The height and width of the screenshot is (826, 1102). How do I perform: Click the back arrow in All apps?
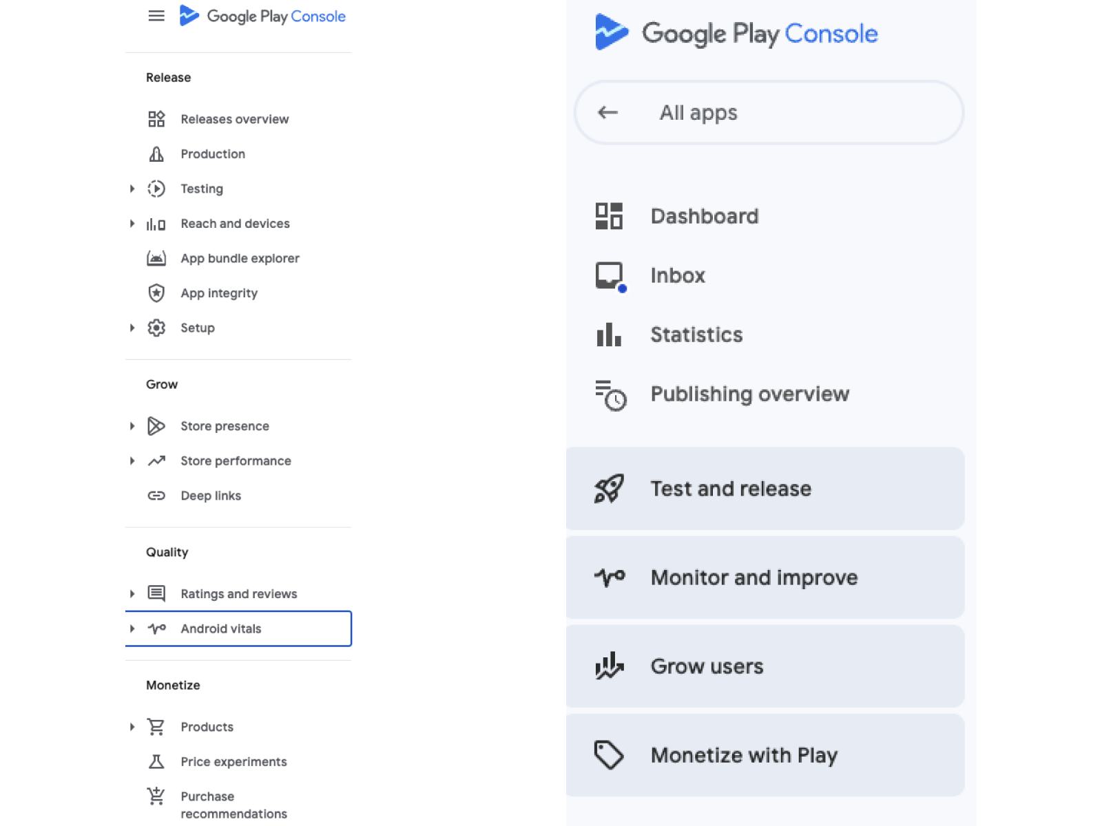click(607, 112)
